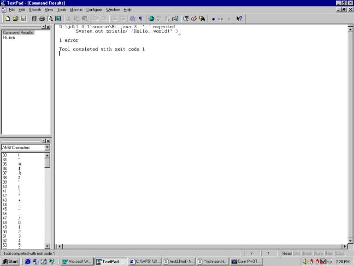
Task: Click the context Help arrow icon
Action: point(239,18)
